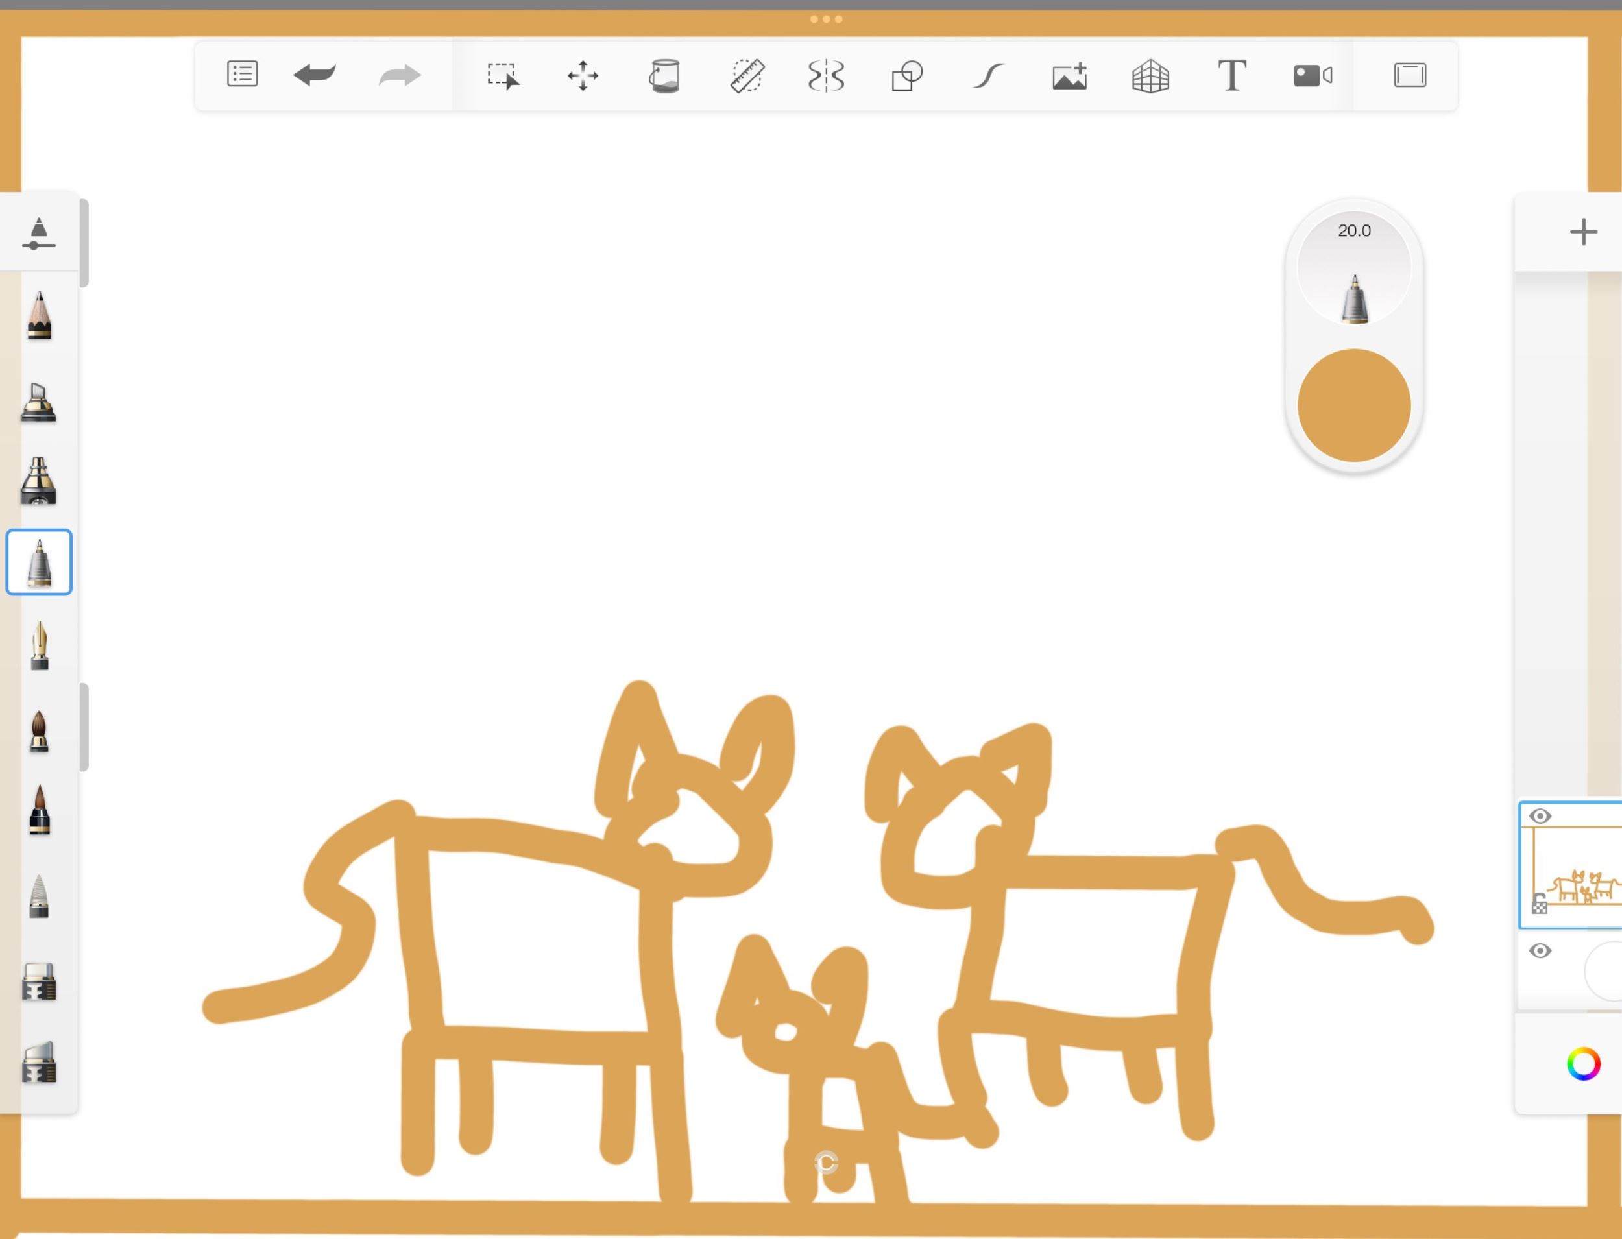Image resolution: width=1622 pixels, height=1239 pixels.
Task: Click the tan current color swatch
Action: pos(1353,405)
